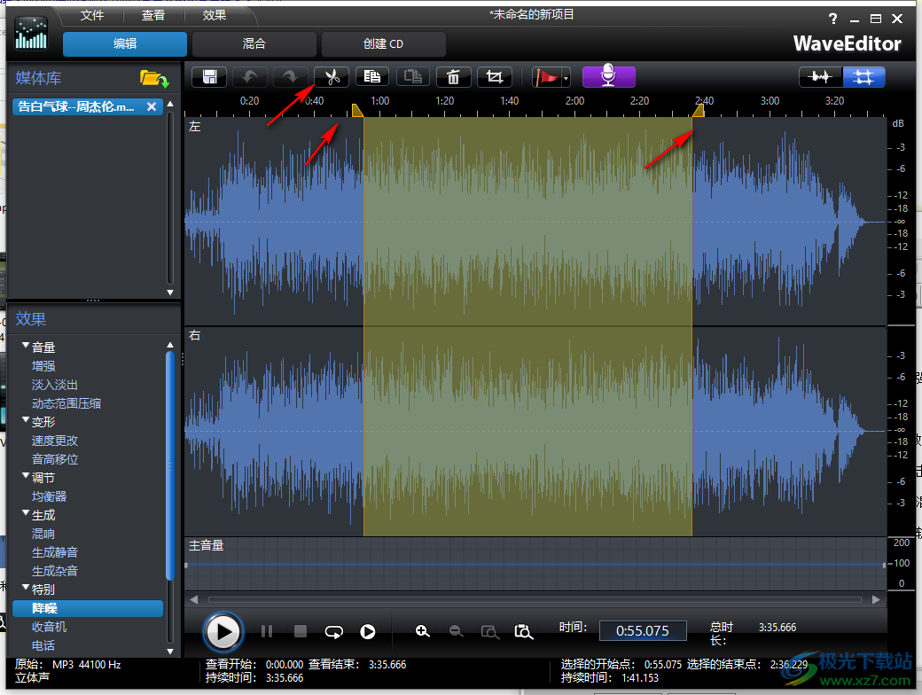922x695 pixels.
Task: Click the 创建 CD button
Action: coord(382,43)
